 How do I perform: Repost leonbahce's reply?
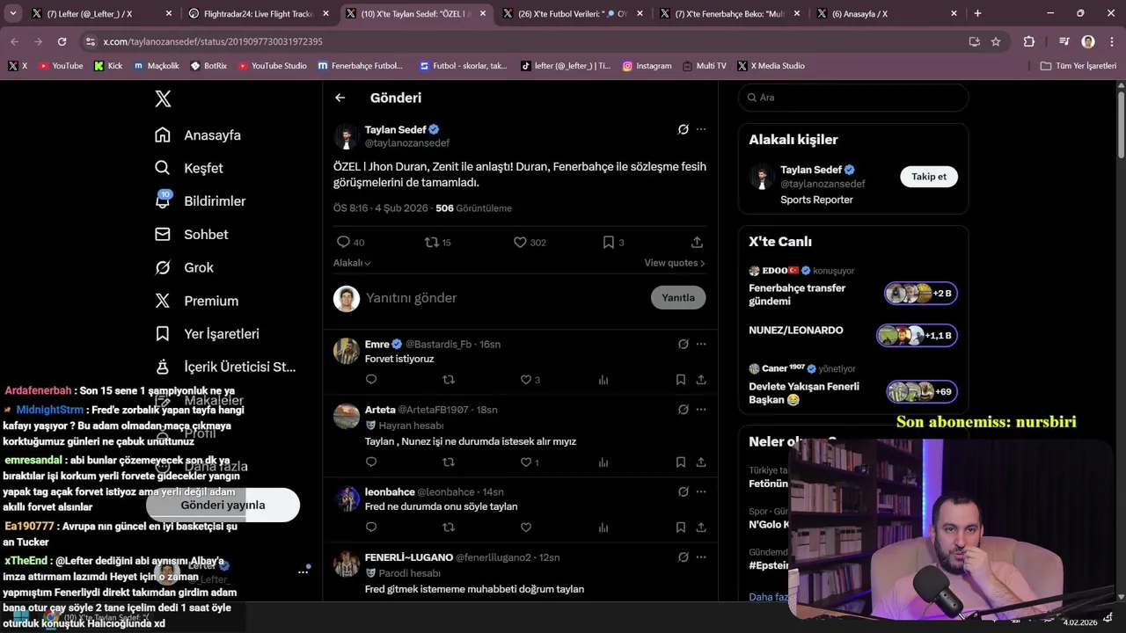449,527
